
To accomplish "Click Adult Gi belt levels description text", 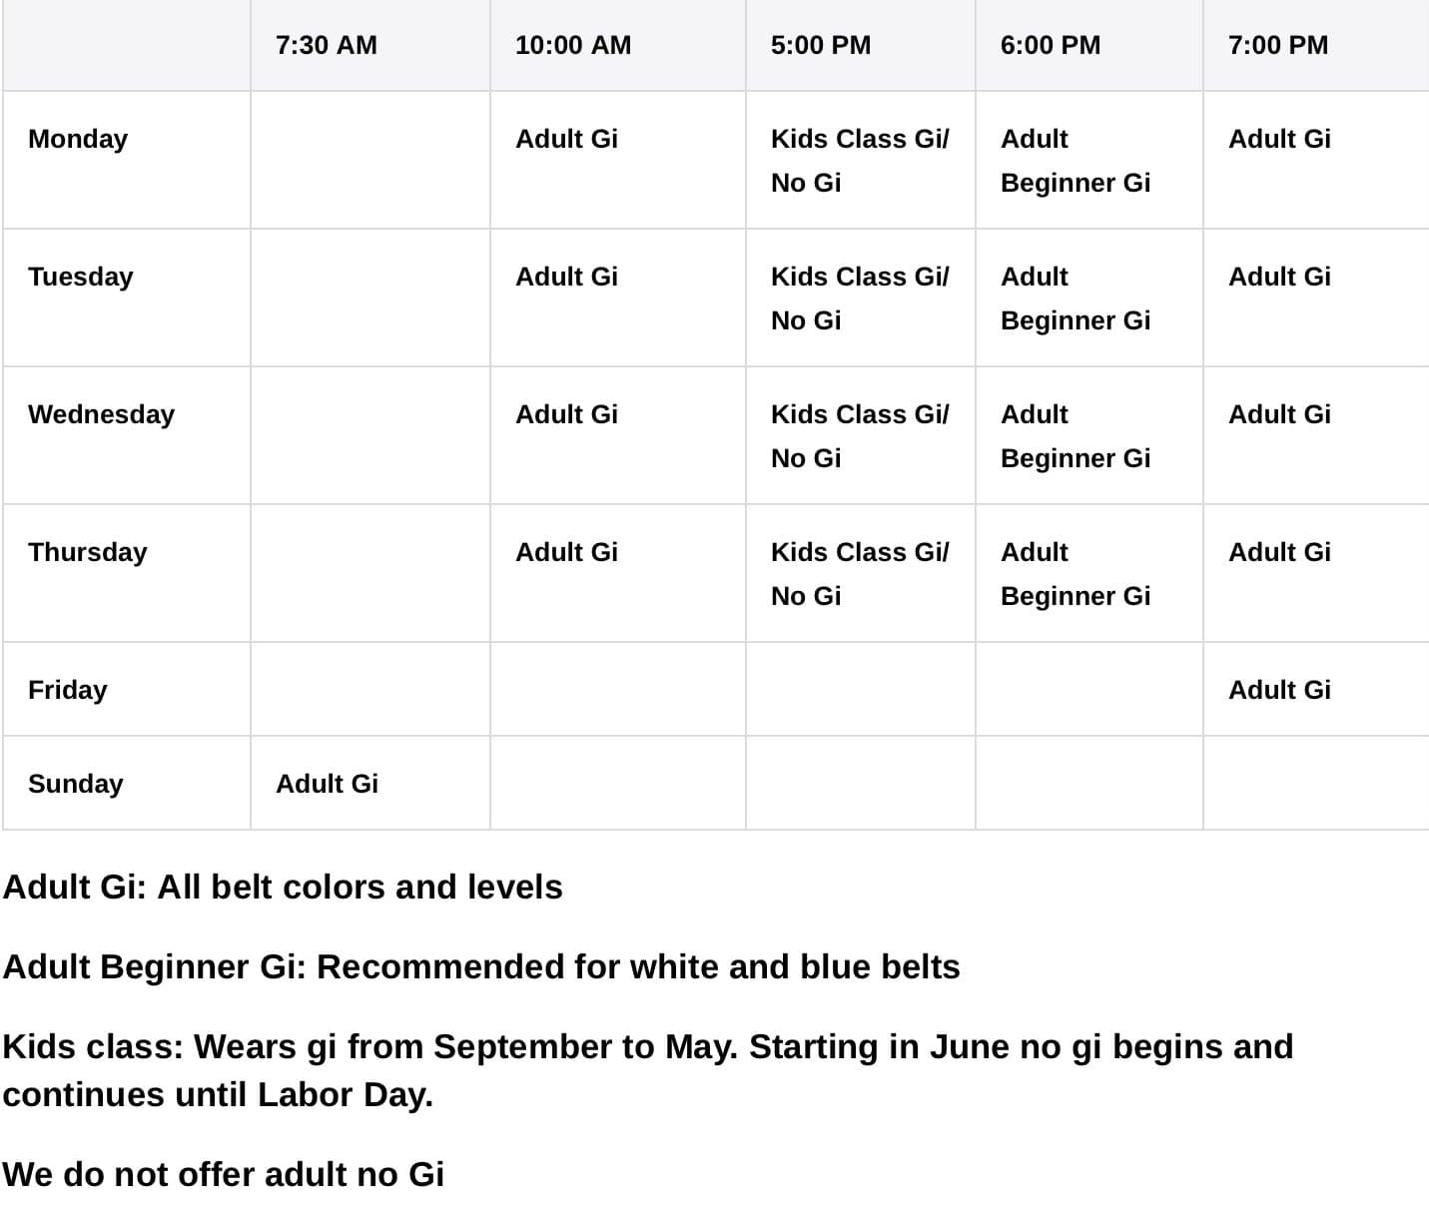I will 283,887.
